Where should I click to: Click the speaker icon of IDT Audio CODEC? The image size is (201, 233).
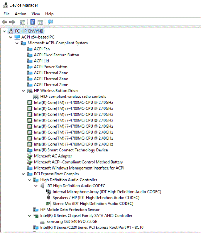pos(42,186)
